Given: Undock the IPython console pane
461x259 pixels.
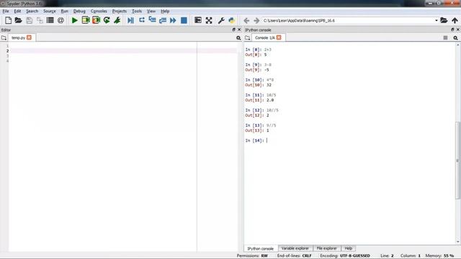Looking at the screenshot, I should (x=452, y=29).
